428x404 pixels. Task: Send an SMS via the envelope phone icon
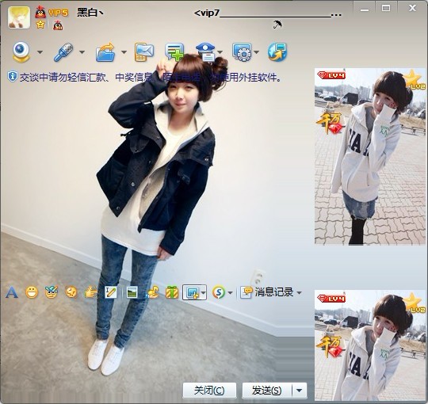tap(143, 51)
